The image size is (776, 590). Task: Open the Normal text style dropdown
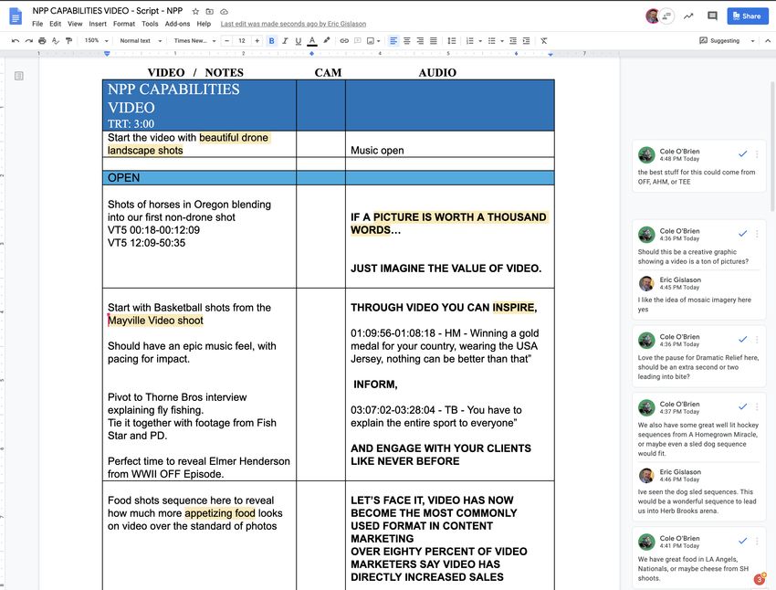point(141,40)
